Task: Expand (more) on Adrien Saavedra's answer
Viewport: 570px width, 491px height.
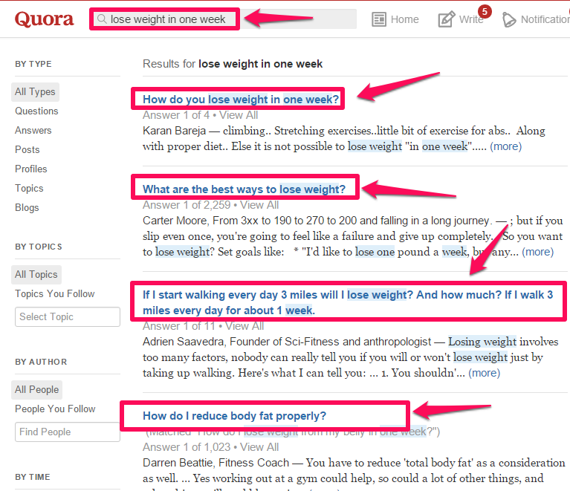Action: click(x=485, y=372)
